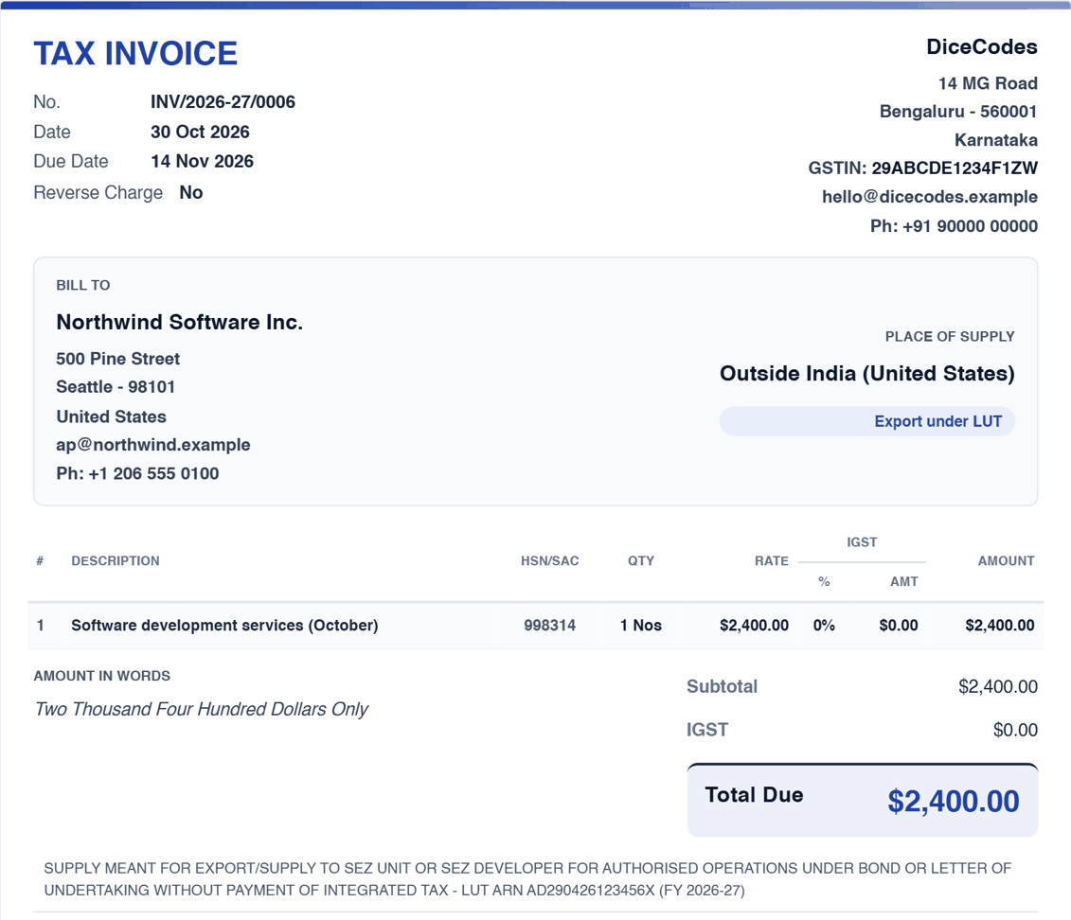Screen dimensions: 1071x920
Task: Click the Subtotal label
Action: (722, 686)
